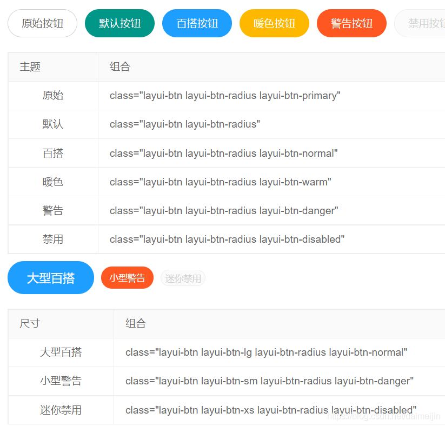Select the 主题 column header
This screenshot has width=445, height=426.
(x=30, y=67)
